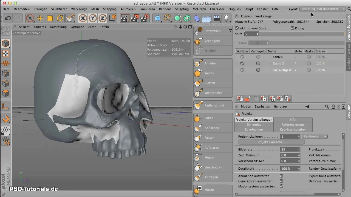This screenshot has height=197, width=351.
Task: Select the Abflachen brush
Action: point(213,128)
